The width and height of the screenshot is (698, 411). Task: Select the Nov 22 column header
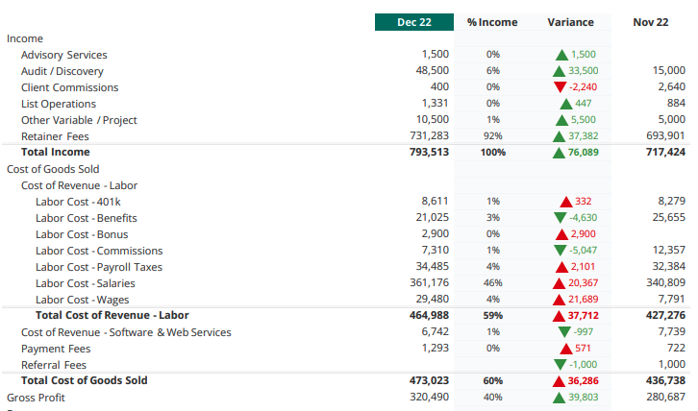pyautogui.click(x=651, y=22)
